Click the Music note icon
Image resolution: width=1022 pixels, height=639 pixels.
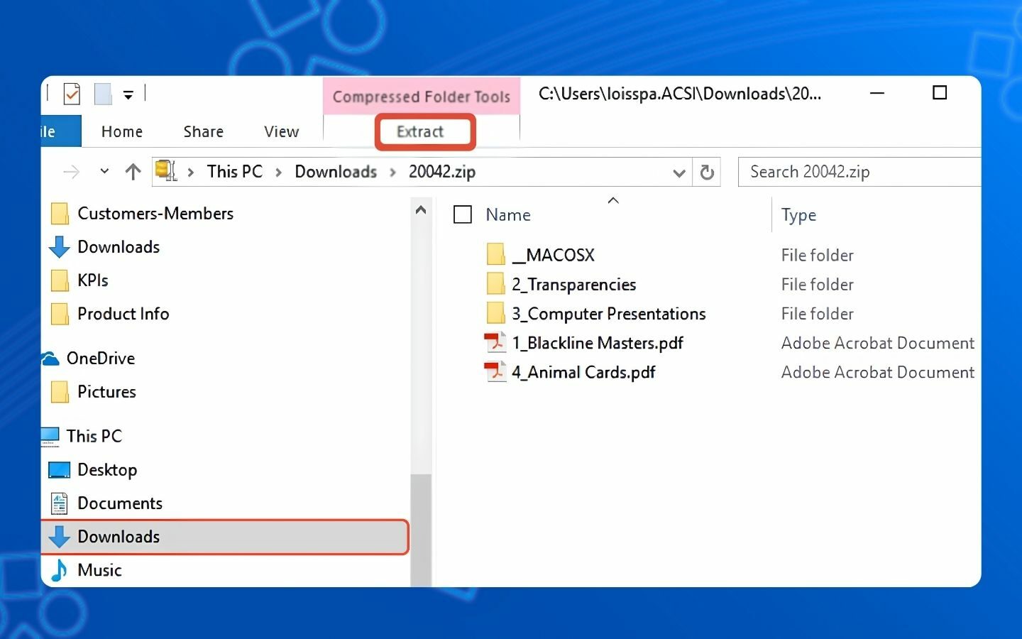pos(60,570)
